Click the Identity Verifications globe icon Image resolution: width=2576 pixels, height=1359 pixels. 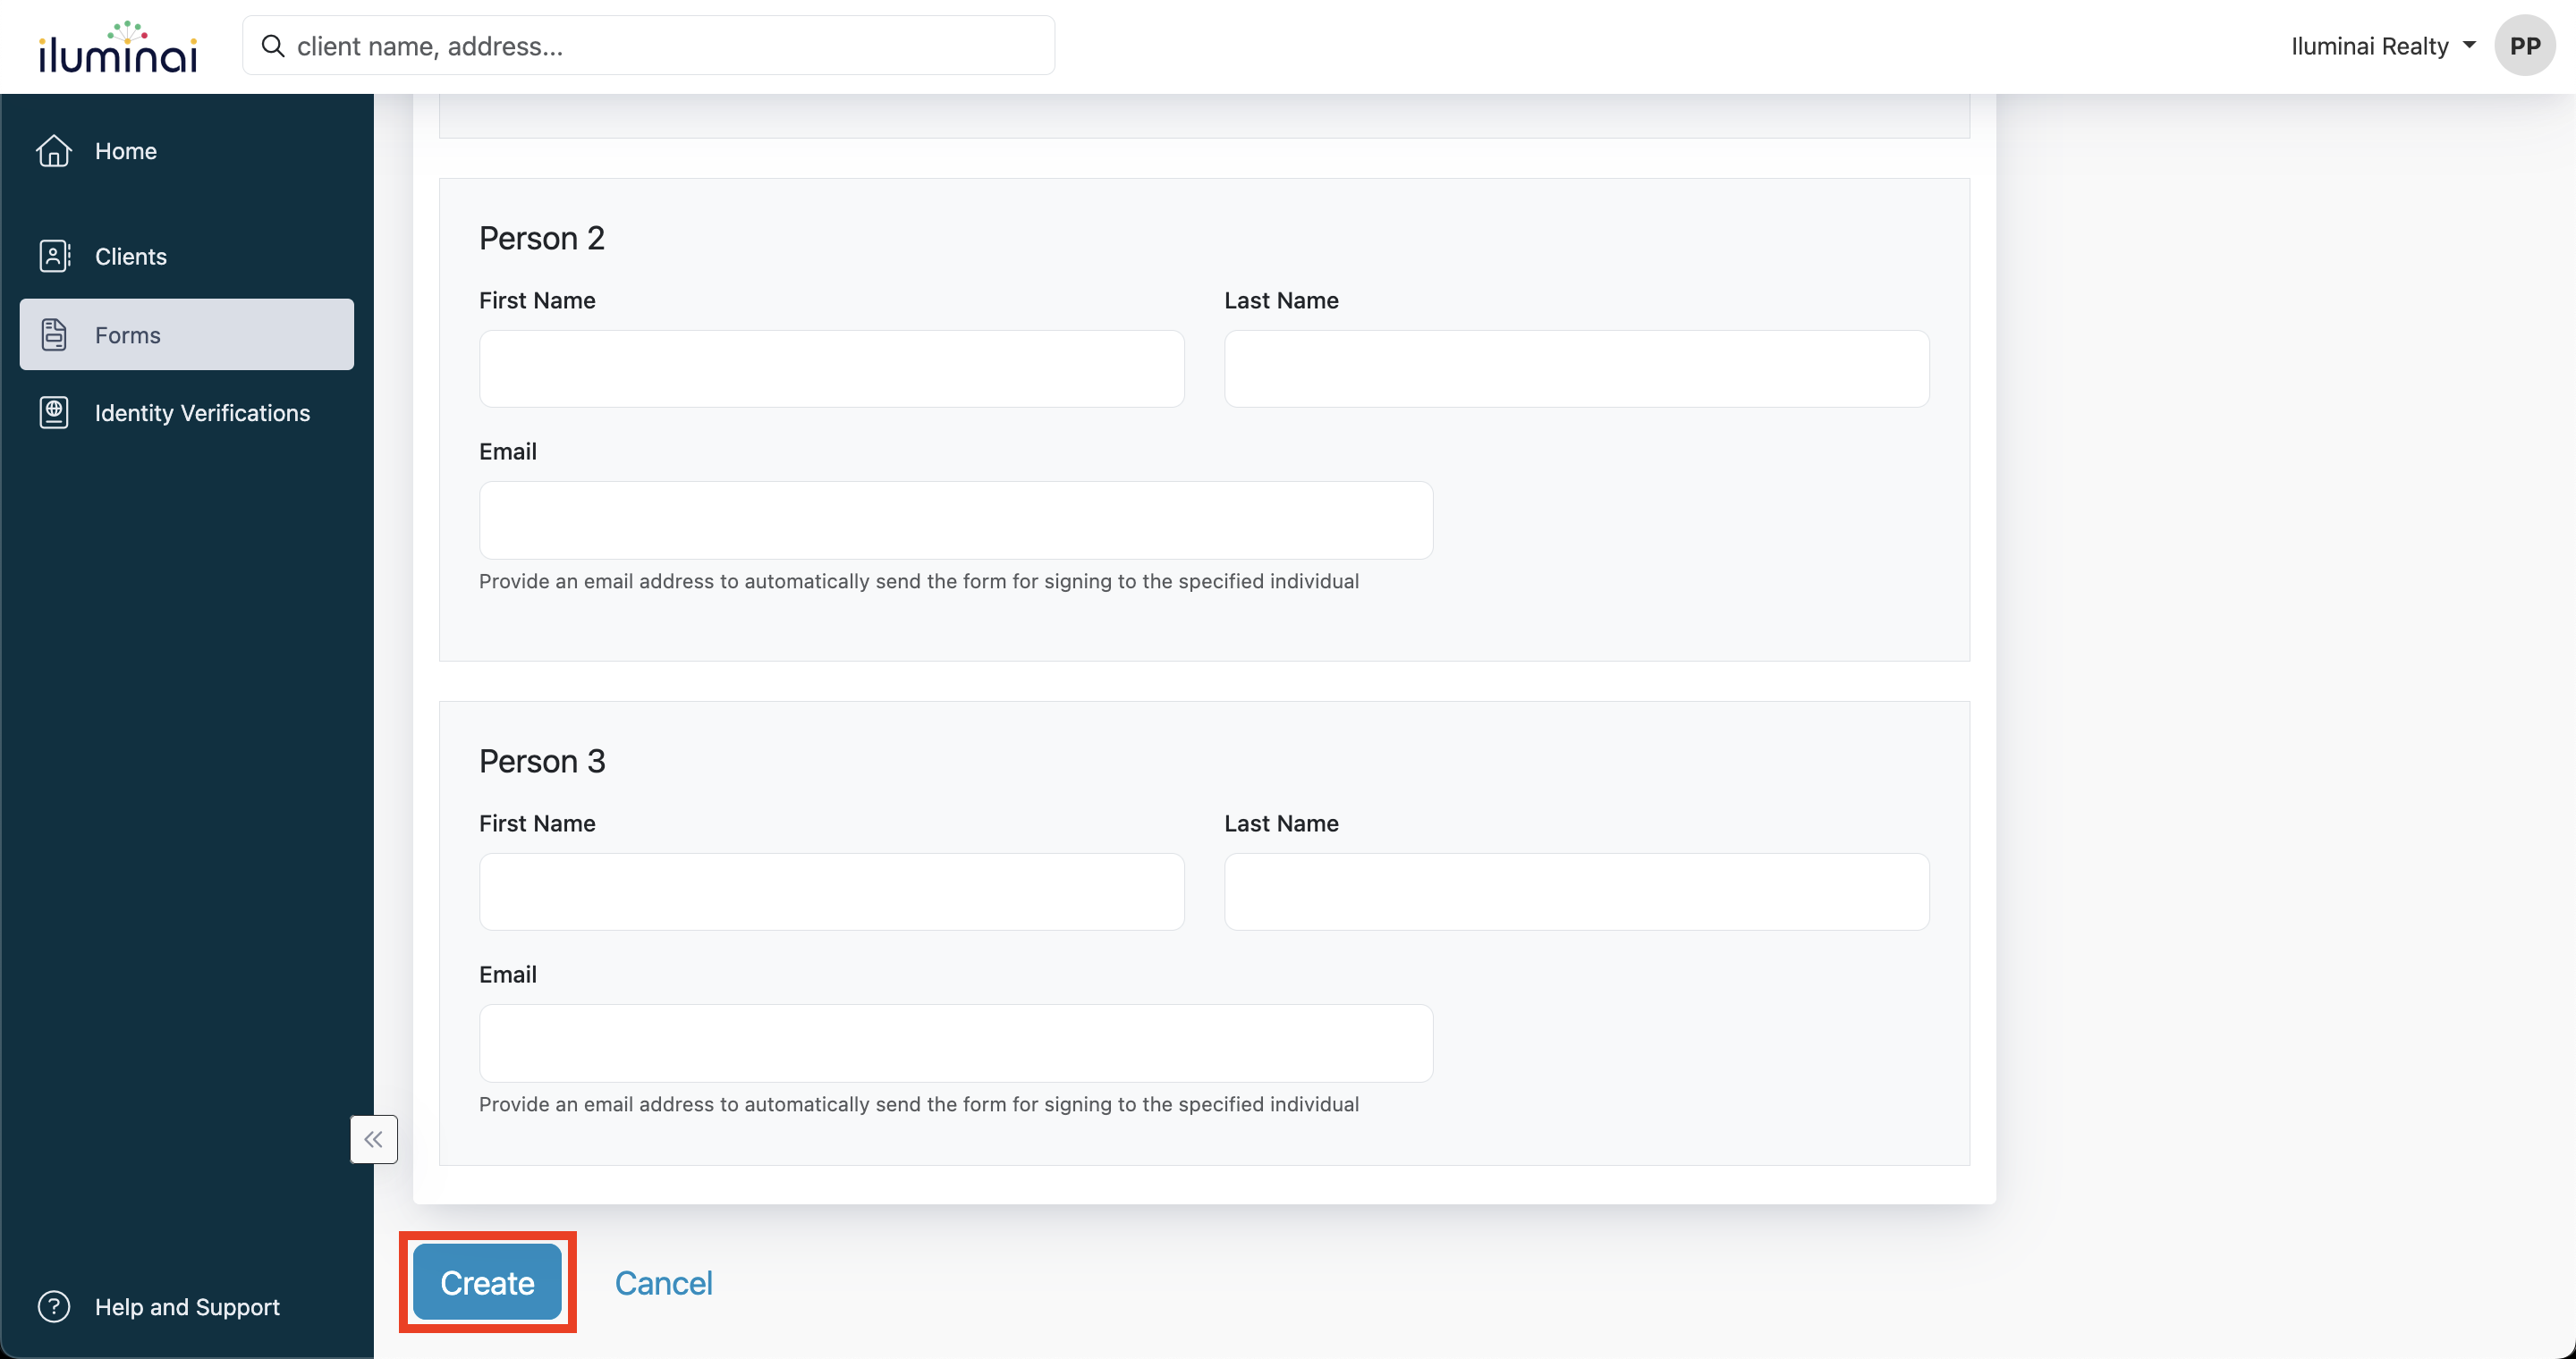click(x=54, y=413)
